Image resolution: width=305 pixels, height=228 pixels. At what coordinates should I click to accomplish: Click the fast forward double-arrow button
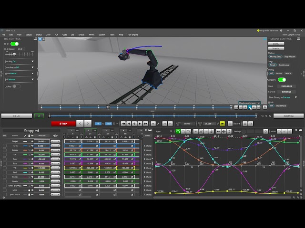pyautogui.click(x=145, y=123)
